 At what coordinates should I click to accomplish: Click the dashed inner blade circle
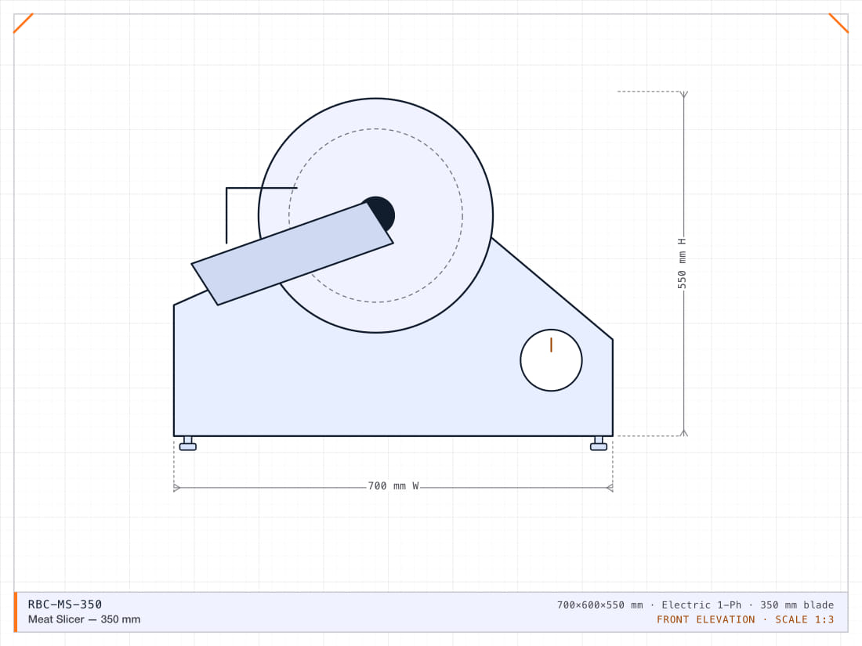375,215
